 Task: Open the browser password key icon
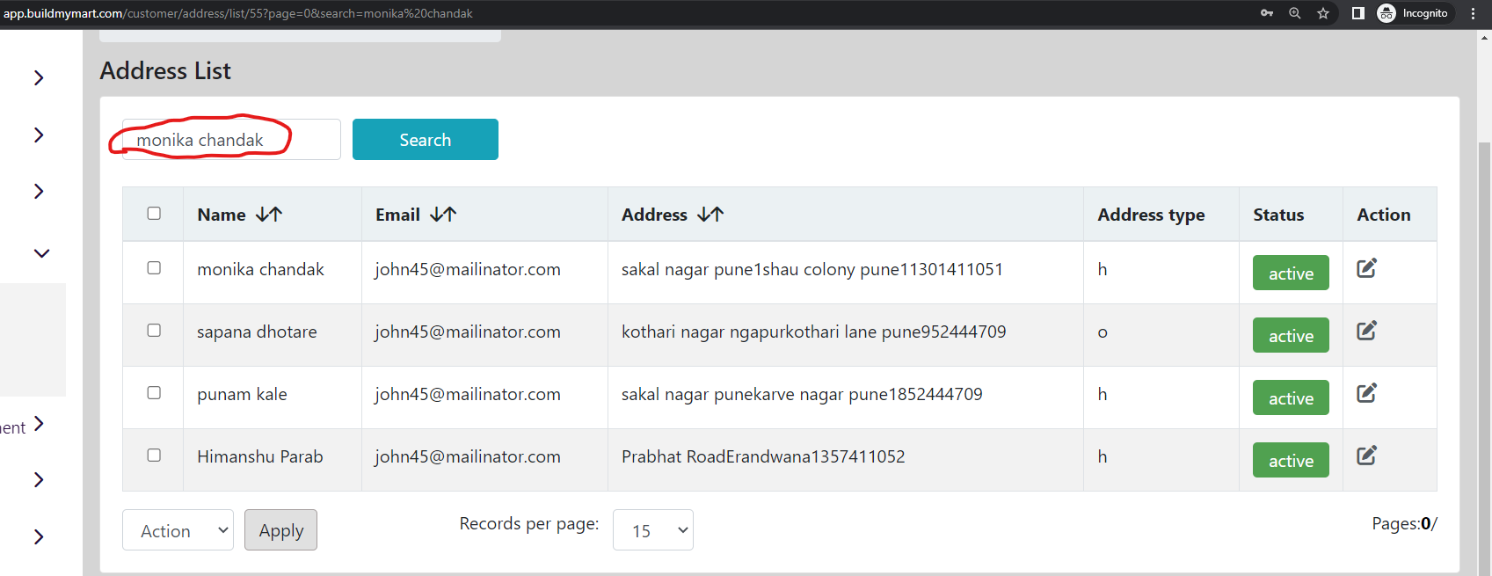click(1267, 13)
